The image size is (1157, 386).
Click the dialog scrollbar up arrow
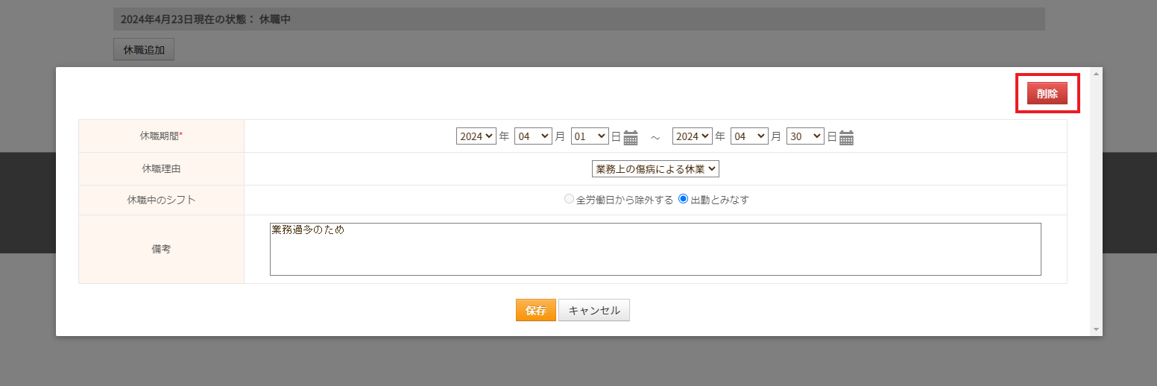[x=1096, y=74]
